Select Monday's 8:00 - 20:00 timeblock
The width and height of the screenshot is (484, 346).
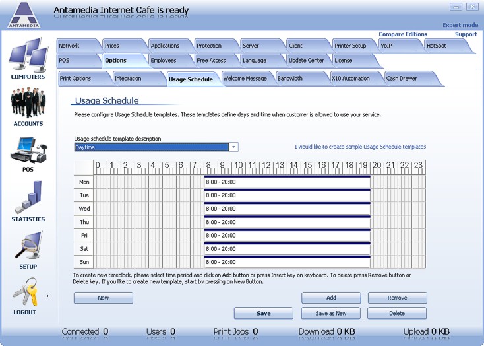[x=287, y=182]
